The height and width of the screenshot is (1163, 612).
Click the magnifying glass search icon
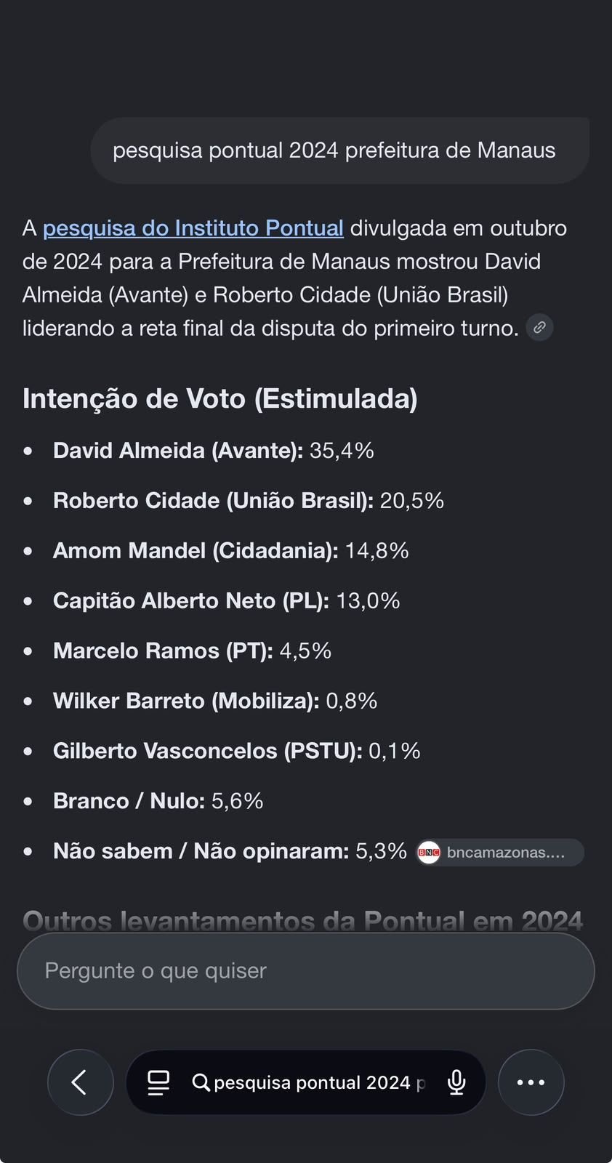201,1082
